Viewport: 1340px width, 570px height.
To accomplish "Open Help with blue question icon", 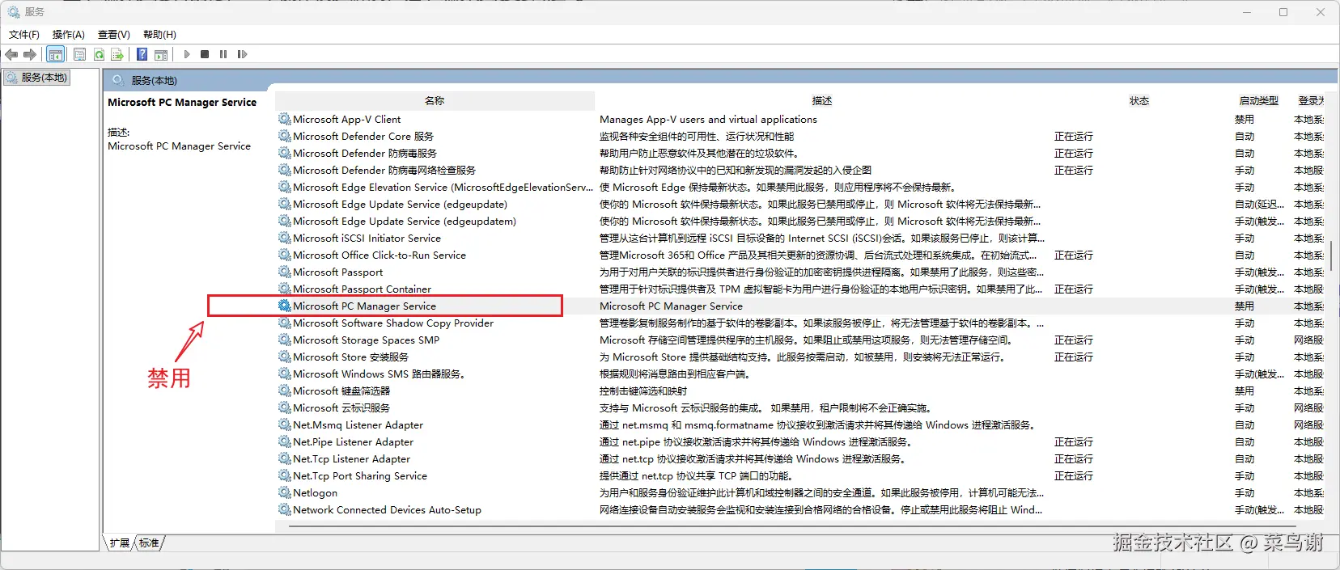I will click(142, 54).
